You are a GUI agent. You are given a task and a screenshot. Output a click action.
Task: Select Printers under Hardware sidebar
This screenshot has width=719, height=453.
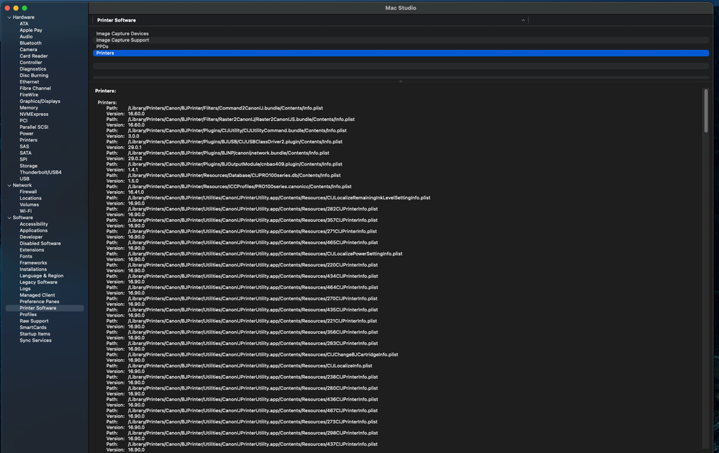pyautogui.click(x=29, y=140)
